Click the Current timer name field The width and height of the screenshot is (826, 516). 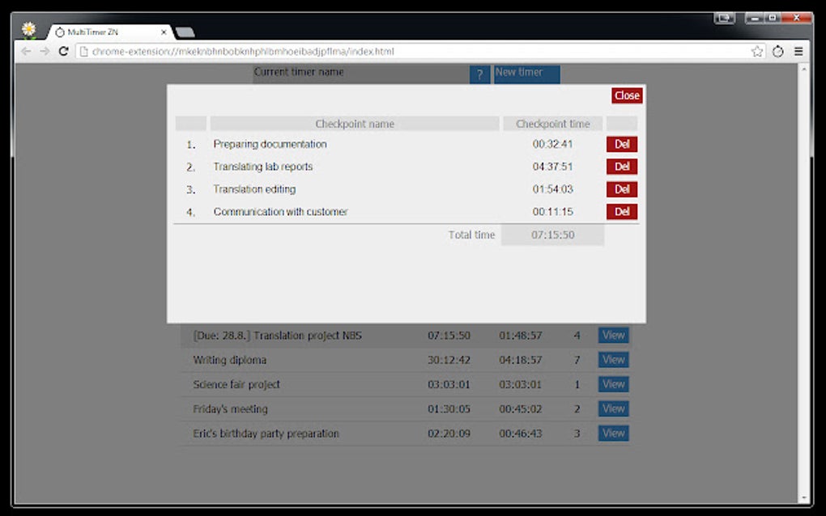coord(360,73)
